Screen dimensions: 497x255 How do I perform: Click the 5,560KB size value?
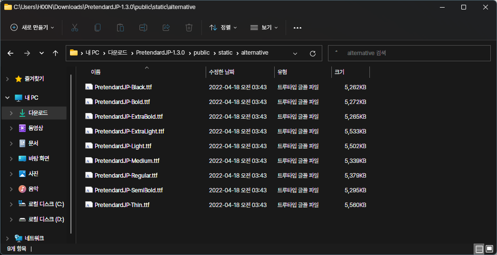355,205
